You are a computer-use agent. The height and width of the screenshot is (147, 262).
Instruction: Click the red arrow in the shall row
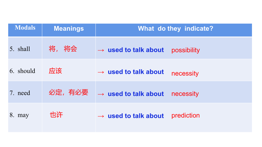click(101, 50)
